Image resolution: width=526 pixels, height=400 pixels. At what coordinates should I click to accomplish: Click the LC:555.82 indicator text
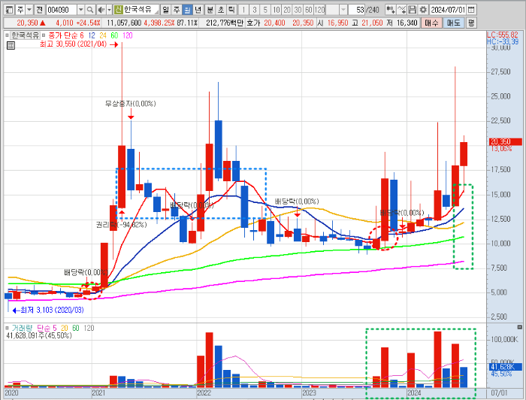pyautogui.click(x=503, y=35)
